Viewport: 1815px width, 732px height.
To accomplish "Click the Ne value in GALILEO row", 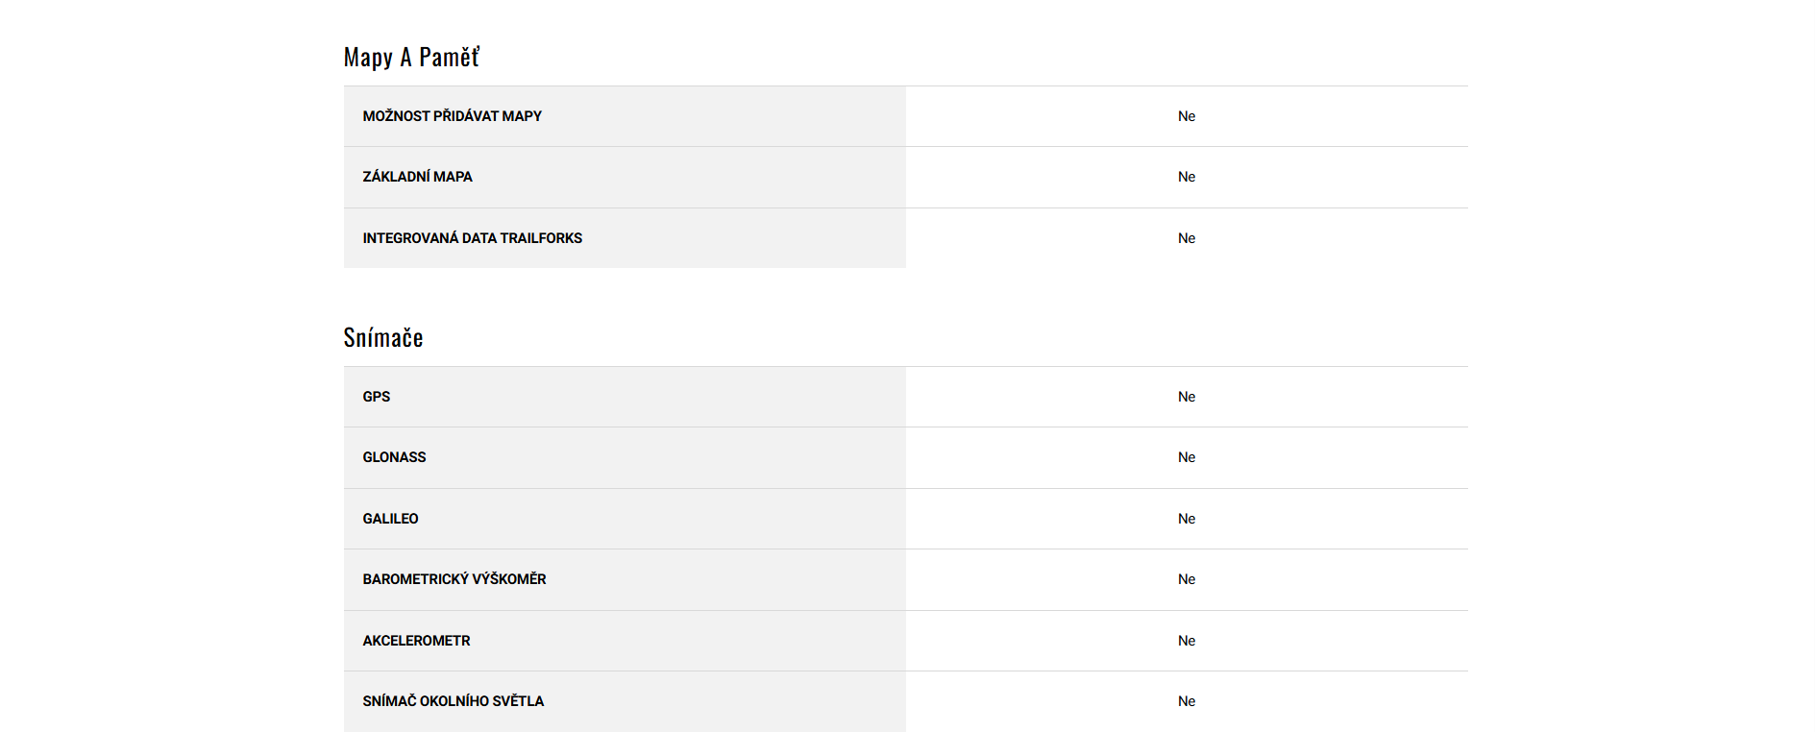I will (x=1187, y=519).
